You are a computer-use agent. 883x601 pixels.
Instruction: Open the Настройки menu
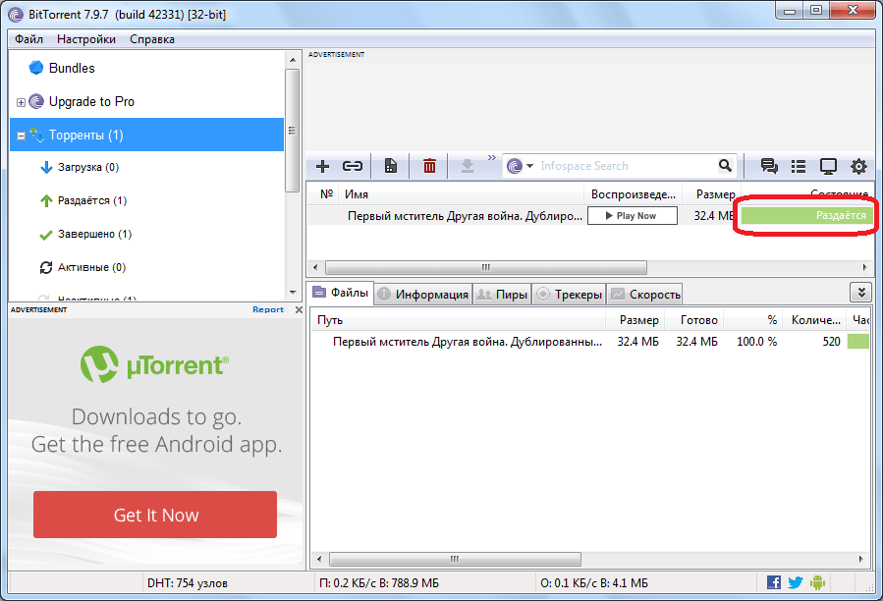click(x=86, y=39)
